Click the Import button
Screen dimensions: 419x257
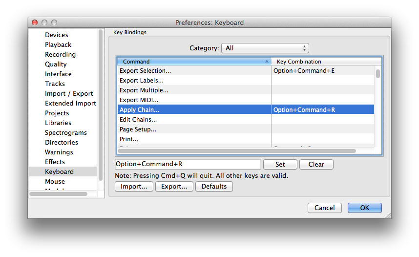(134, 186)
